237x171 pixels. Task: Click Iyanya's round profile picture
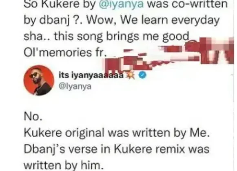coord(39,80)
